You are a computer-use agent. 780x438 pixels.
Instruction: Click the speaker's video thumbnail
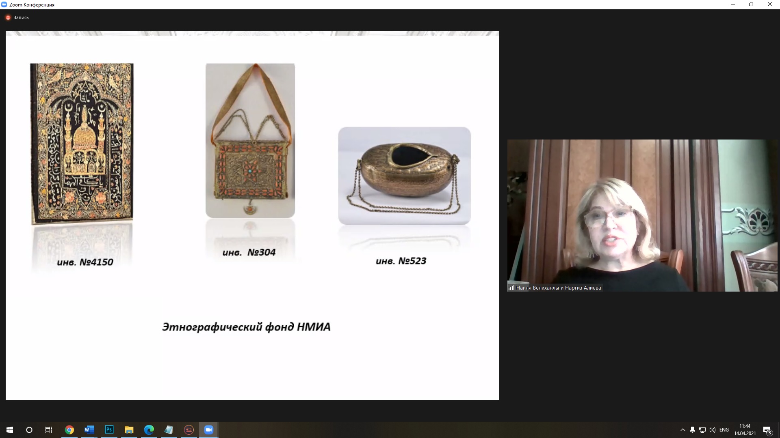642,215
